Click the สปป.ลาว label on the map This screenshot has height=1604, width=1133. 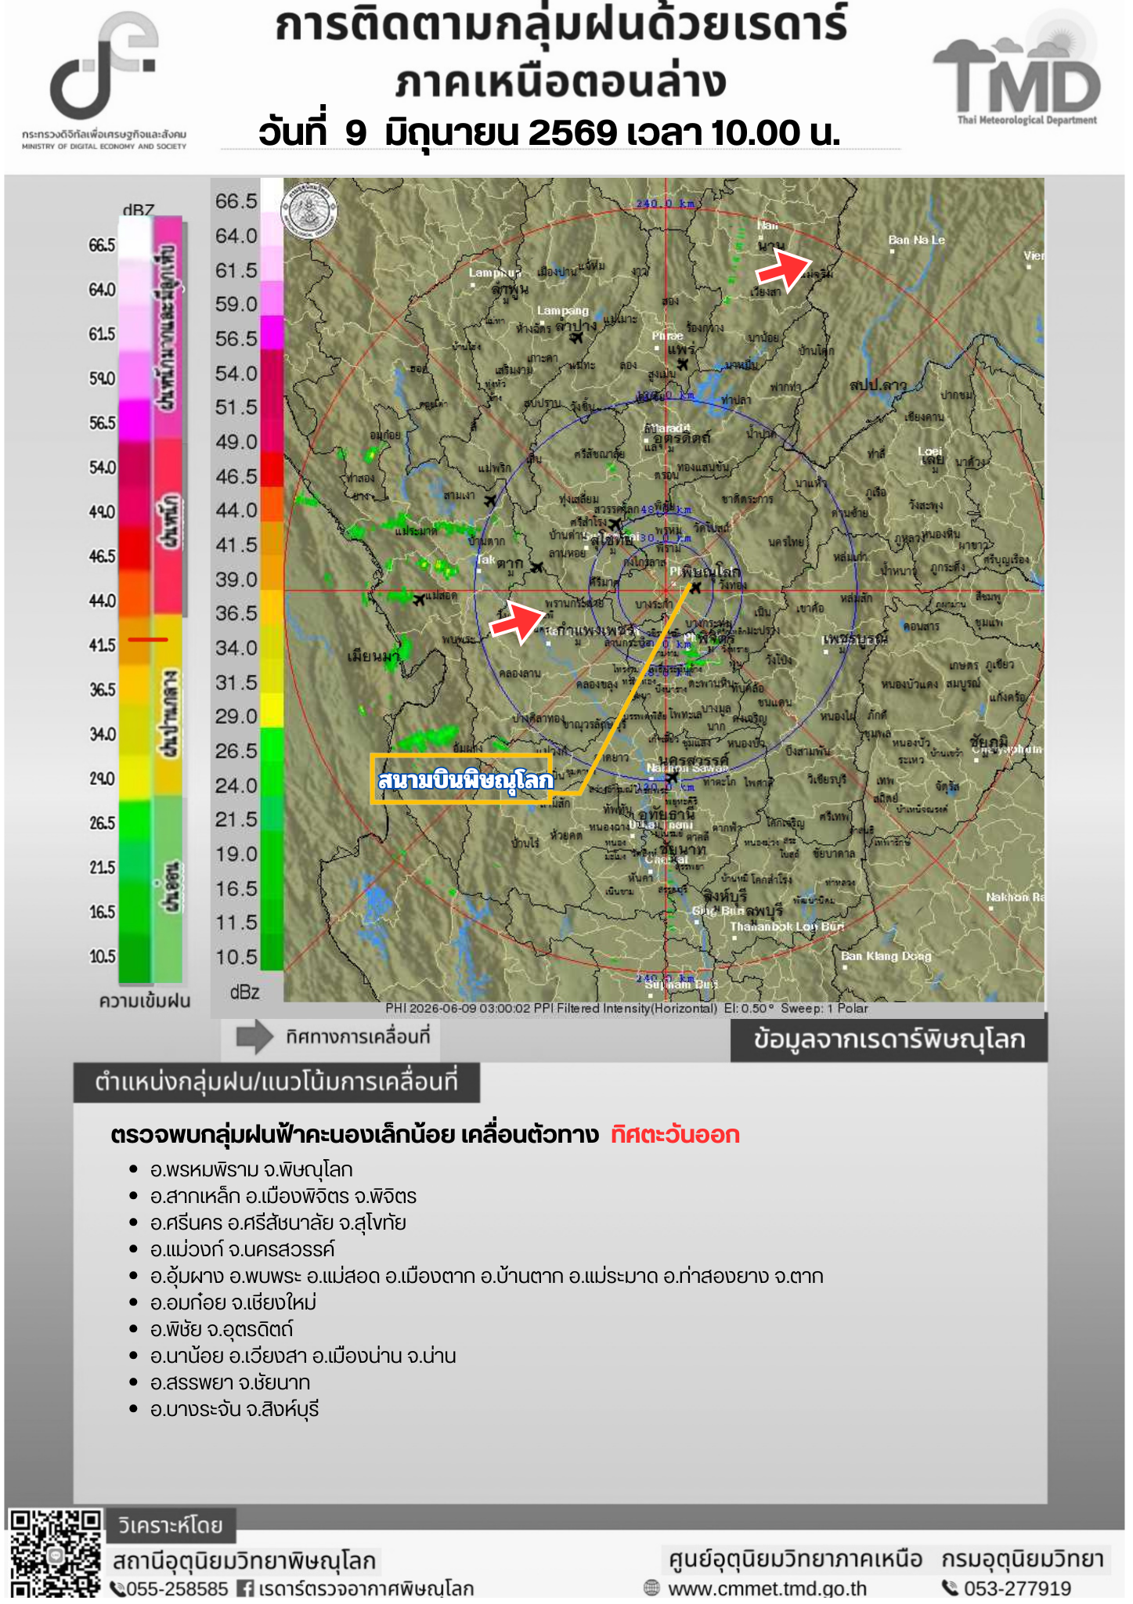878,385
